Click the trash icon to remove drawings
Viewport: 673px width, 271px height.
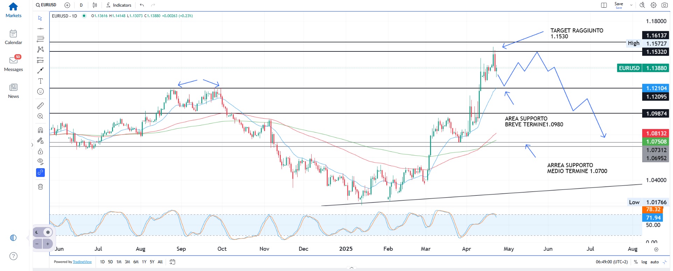(x=40, y=187)
